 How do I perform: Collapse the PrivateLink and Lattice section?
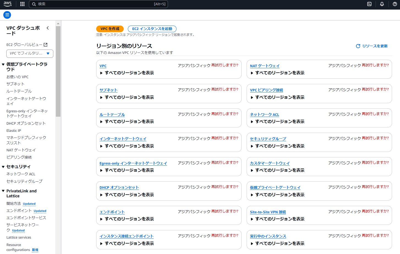click(x=3, y=191)
